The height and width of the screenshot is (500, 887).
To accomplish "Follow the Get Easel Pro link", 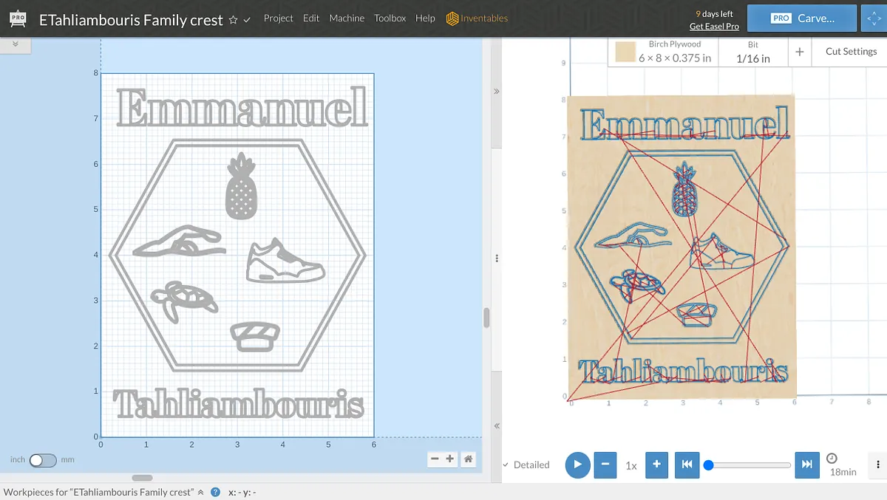I will click(714, 27).
